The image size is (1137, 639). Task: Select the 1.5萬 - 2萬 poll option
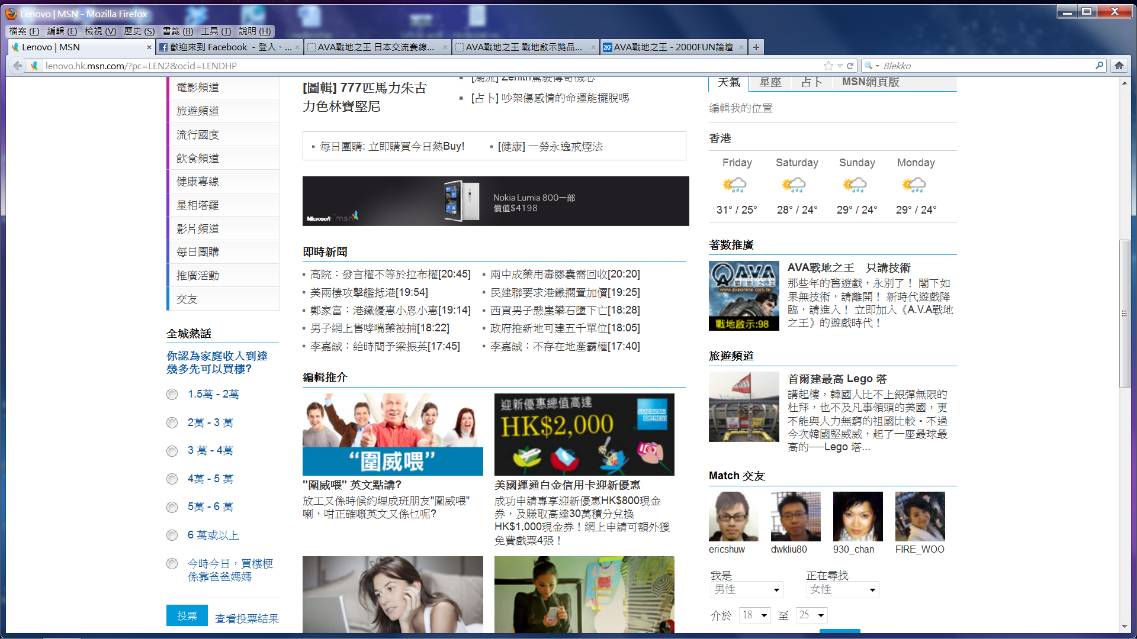(172, 395)
